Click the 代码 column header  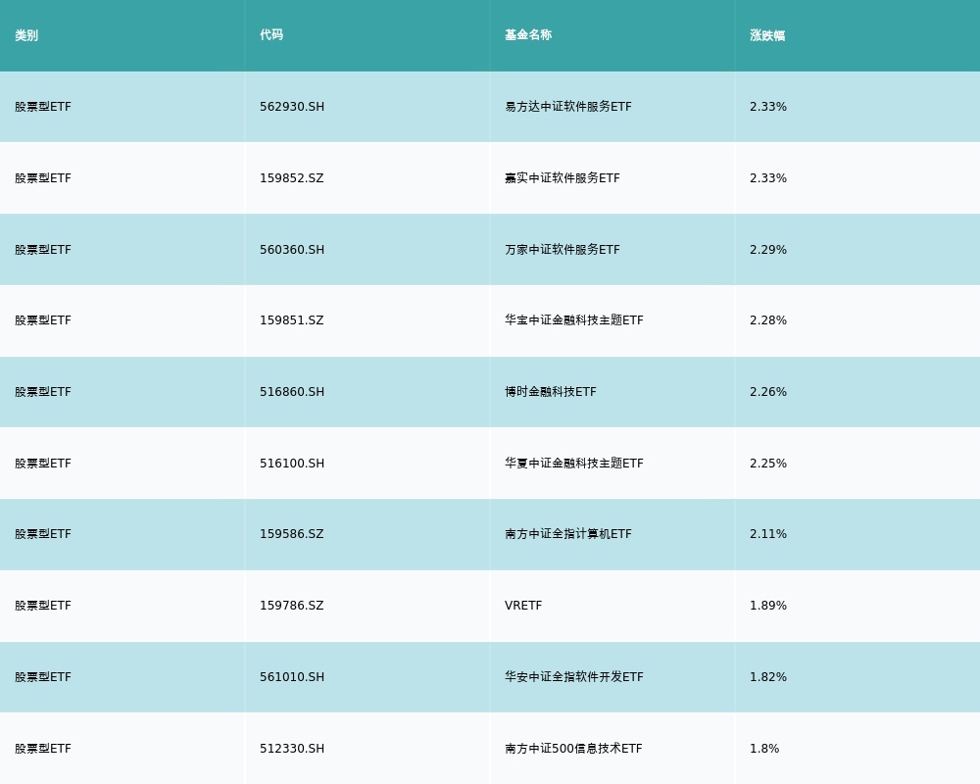[271, 35]
